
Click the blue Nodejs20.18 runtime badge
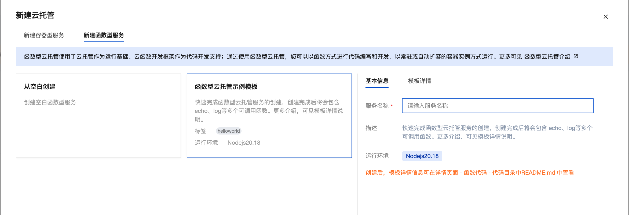click(422, 156)
